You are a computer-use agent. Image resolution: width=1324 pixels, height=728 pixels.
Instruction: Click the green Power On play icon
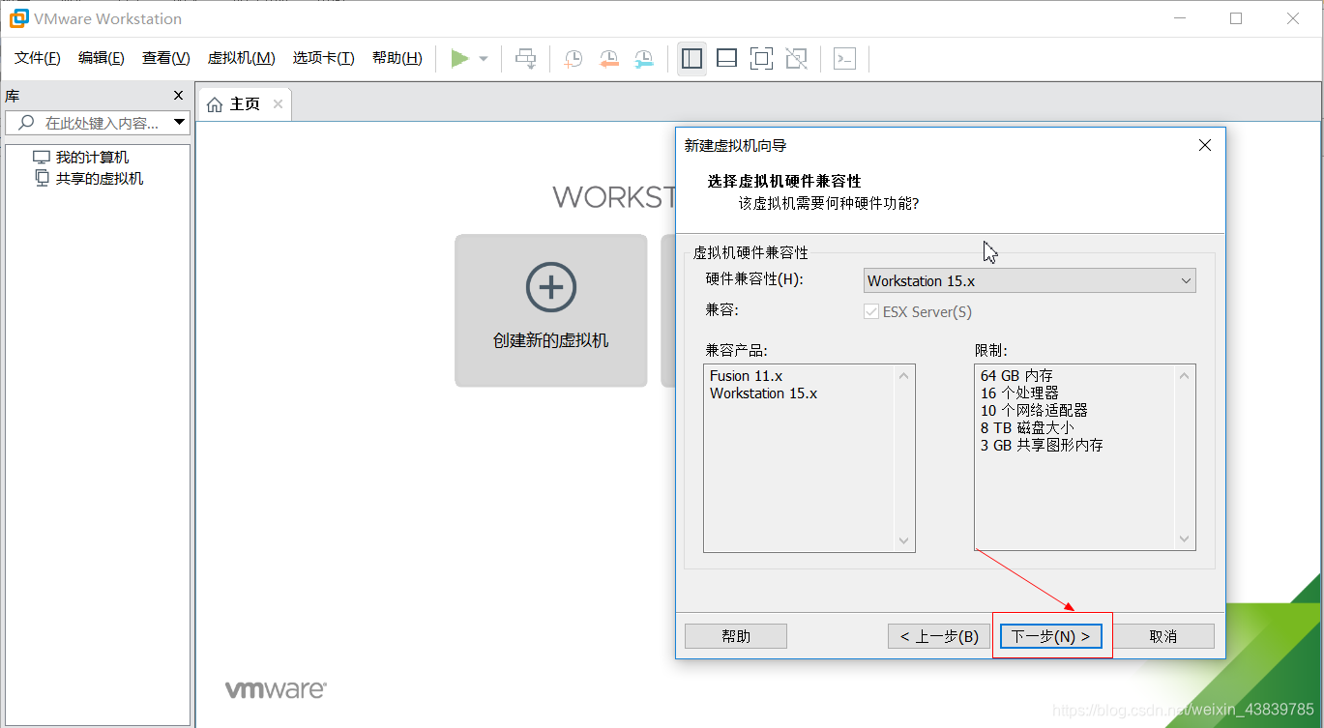tap(459, 59)
